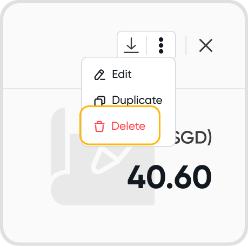Image resolution: width=248 pixels, height=246 pixels.
Task: Click the 40.60 amount value
Action: [x=169, y=177]
